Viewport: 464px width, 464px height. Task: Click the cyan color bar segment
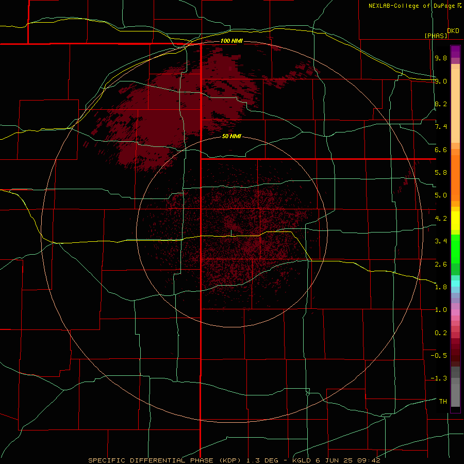click(455, 284)
